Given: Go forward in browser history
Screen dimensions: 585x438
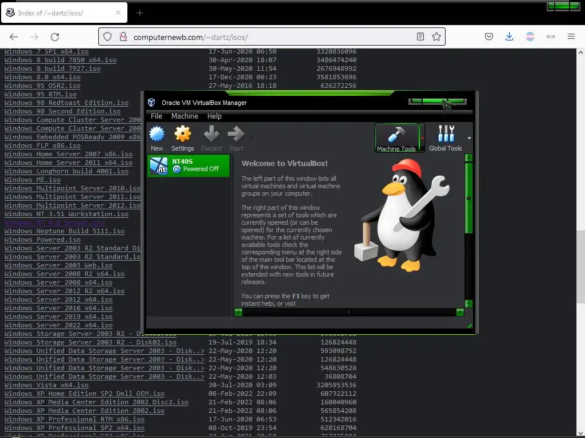Looking at the screenshot, I should pyautogui.click(x=34, y=36).
